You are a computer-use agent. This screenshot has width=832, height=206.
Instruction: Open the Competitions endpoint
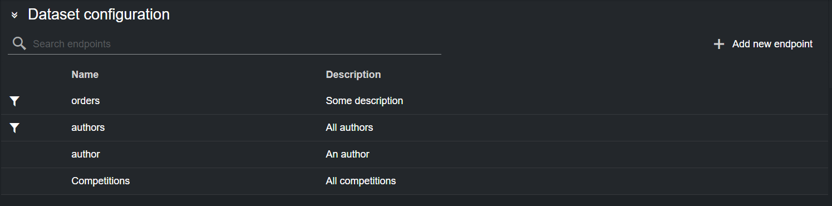tap(101, 181)
